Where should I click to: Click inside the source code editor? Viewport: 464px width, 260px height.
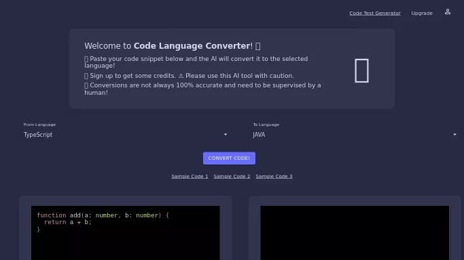[126, 233]
